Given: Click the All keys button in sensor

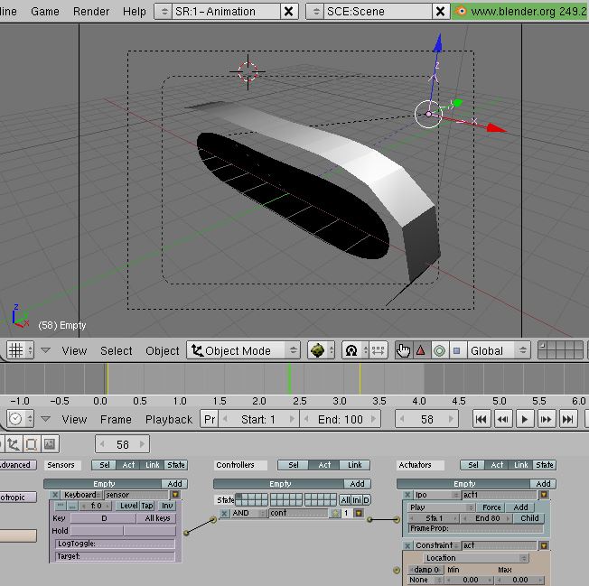Looking at the screenshot, I should tap(157, 518).
